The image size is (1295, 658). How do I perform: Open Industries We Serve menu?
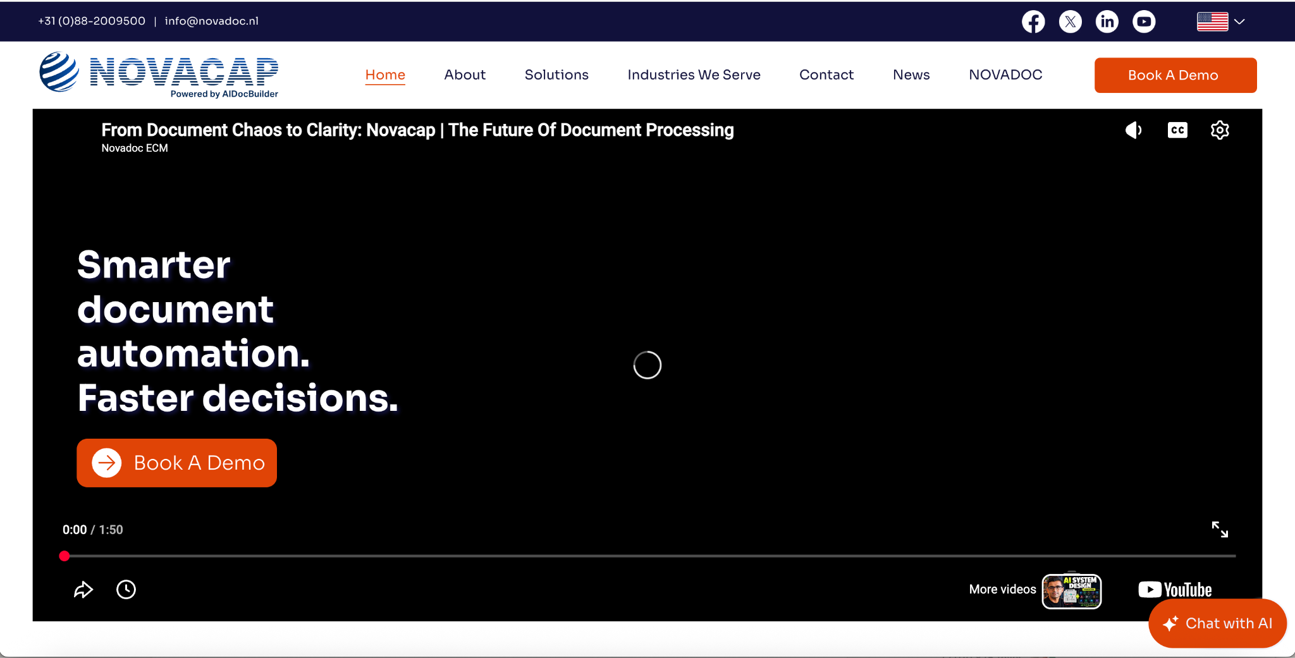point(694,75)
